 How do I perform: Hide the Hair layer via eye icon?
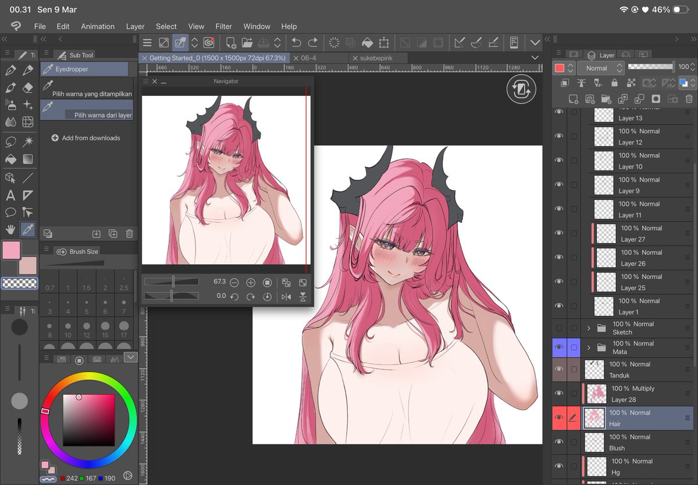(559, 418)
